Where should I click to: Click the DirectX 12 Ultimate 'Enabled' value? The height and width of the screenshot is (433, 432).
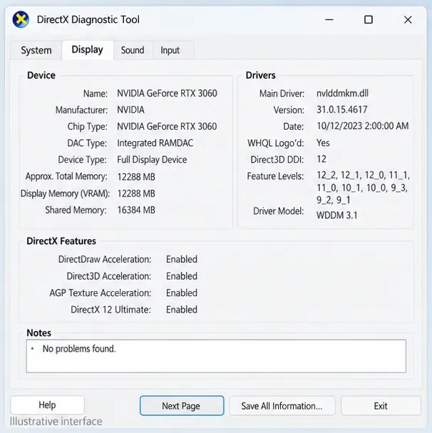tap(182, 310)
